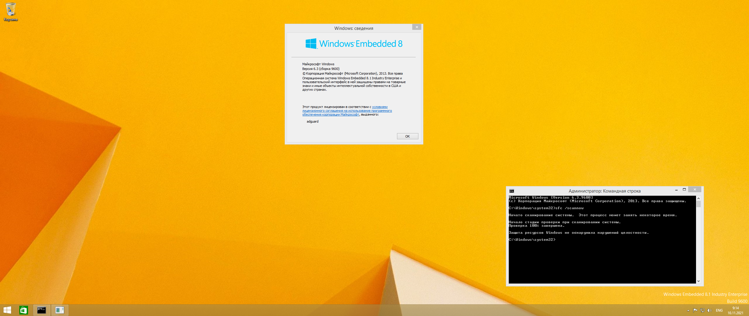
Task: Click the 'adguard' licensee text
Action: pos(312,122)
